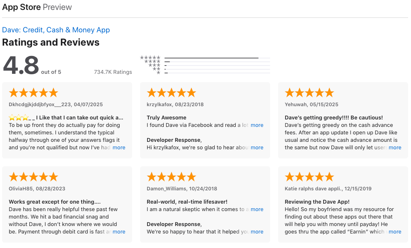The width and height of the screenshot is (411, 248).
Task: Click the star rating on OliviaH85's review
Action: (x=33, y=176)
